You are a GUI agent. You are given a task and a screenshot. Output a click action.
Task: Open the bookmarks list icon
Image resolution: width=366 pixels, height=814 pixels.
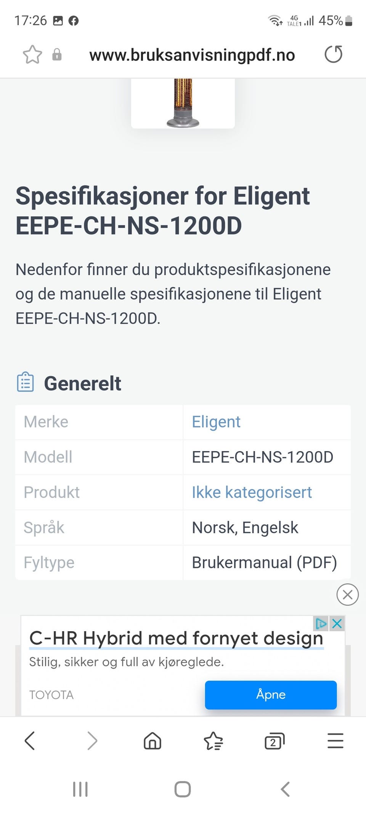[x=213, y=741]
